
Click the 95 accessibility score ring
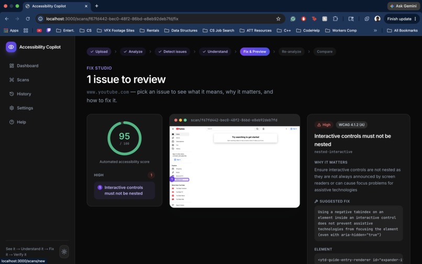pos(124,138)
